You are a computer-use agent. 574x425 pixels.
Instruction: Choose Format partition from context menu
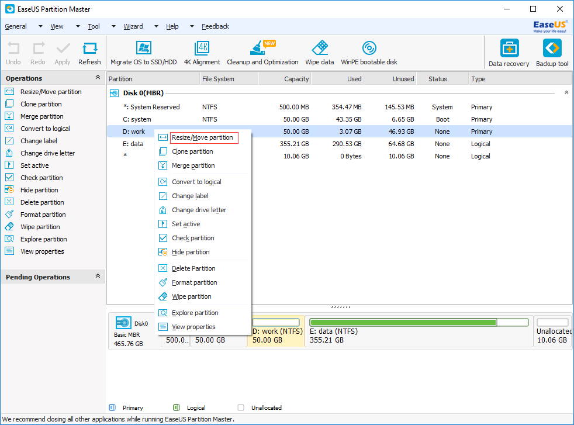[204, 282]
